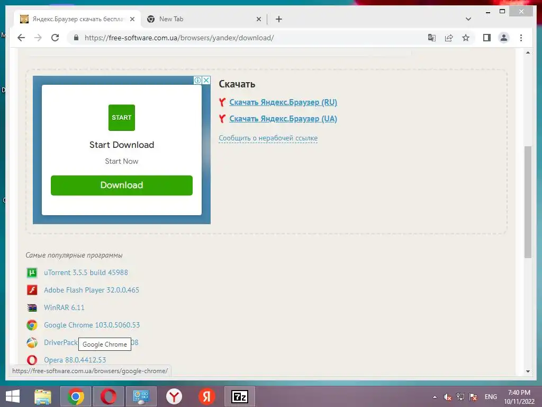Open Opera 88.0.4412.53 link

click(x=75, y=360)
